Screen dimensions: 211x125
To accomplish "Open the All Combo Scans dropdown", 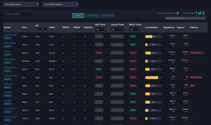I will [21, 4].
